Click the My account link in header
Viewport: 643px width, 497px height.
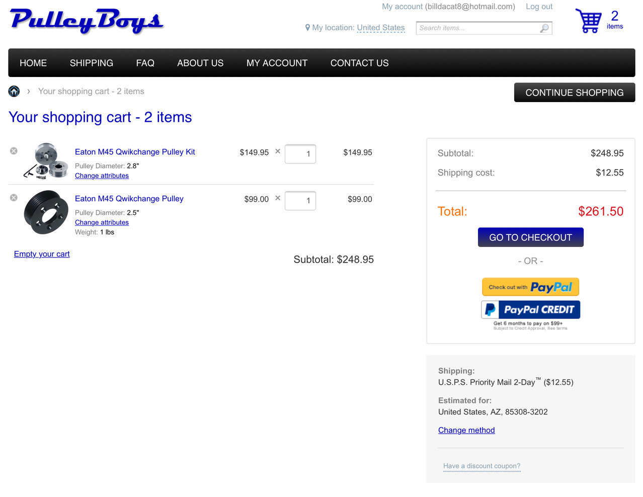(402, 7)
